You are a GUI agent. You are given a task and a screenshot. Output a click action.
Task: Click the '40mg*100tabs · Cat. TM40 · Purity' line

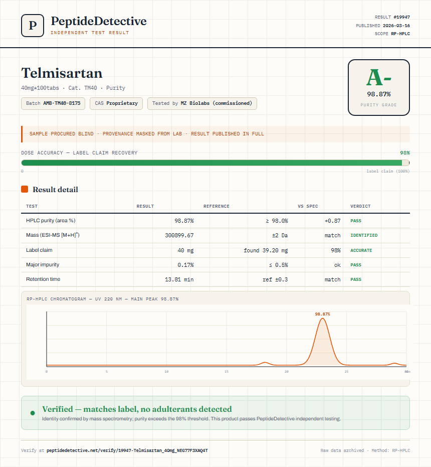point(73,88)
